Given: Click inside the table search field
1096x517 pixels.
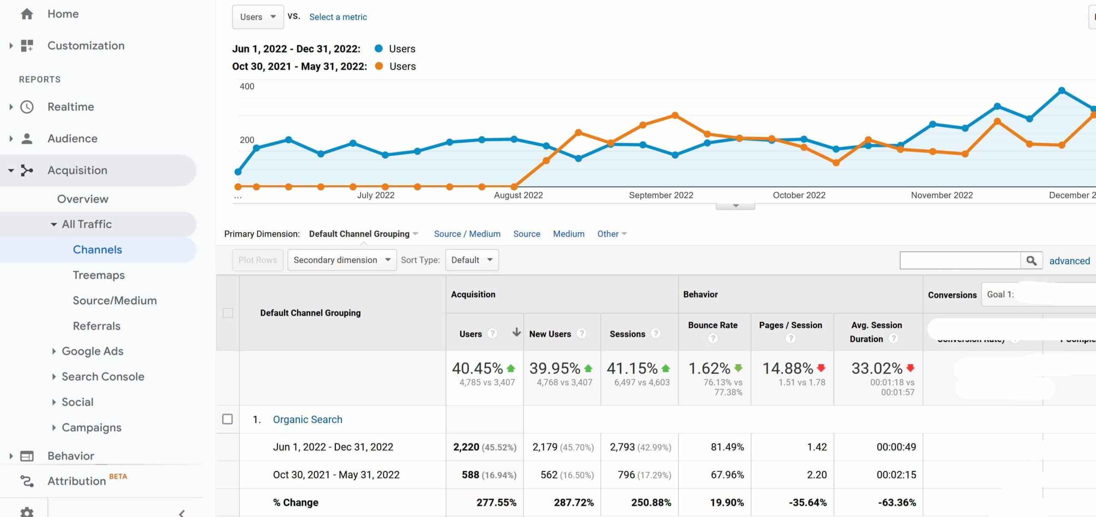Looking at the screenshot, I should pyautogui.click(x=960, y=260).
